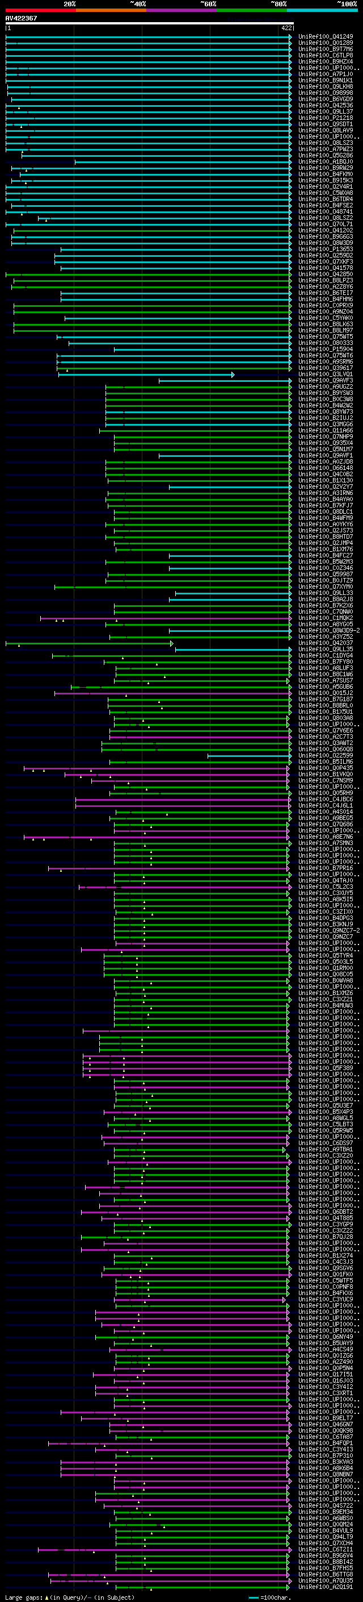
Task: Click the UniRef100_O80333 label
Action: (326, 343)
